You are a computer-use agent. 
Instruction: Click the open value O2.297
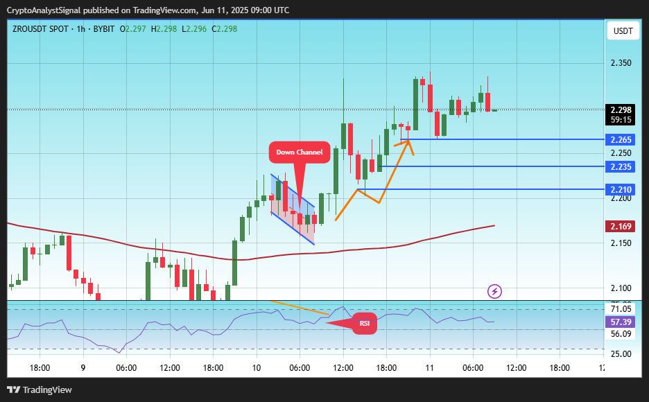132,29
